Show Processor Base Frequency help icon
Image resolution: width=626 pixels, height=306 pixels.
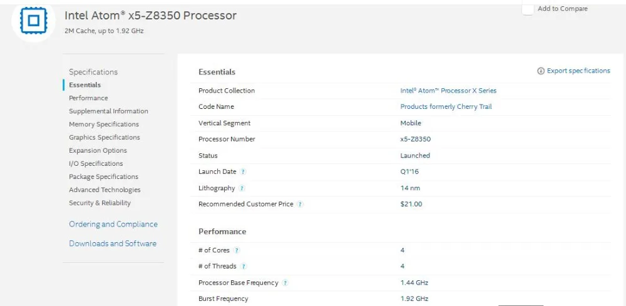pyautogui.click(x=285, y=283)
